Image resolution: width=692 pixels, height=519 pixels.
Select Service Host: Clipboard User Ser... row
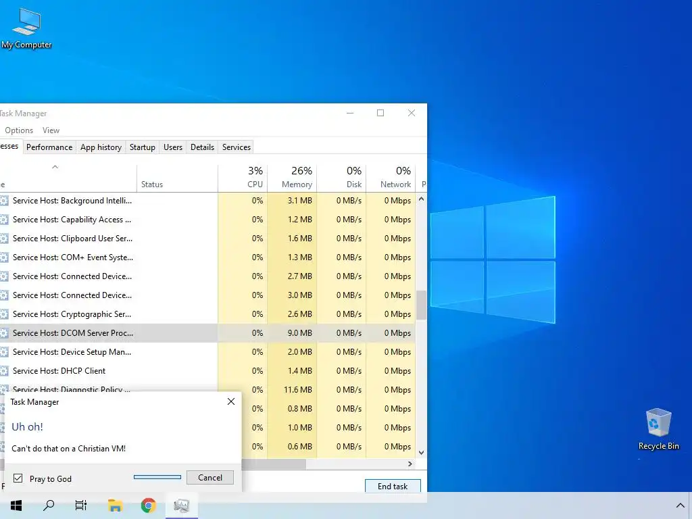[x=207, y=239]
